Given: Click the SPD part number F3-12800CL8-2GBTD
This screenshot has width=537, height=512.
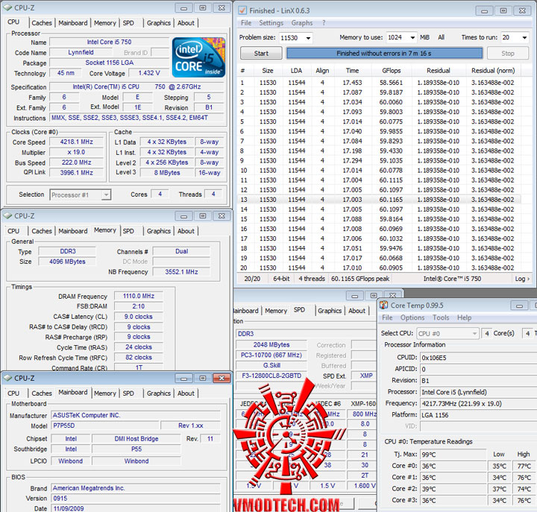Looking at the screenshot, I should (271, 376).
